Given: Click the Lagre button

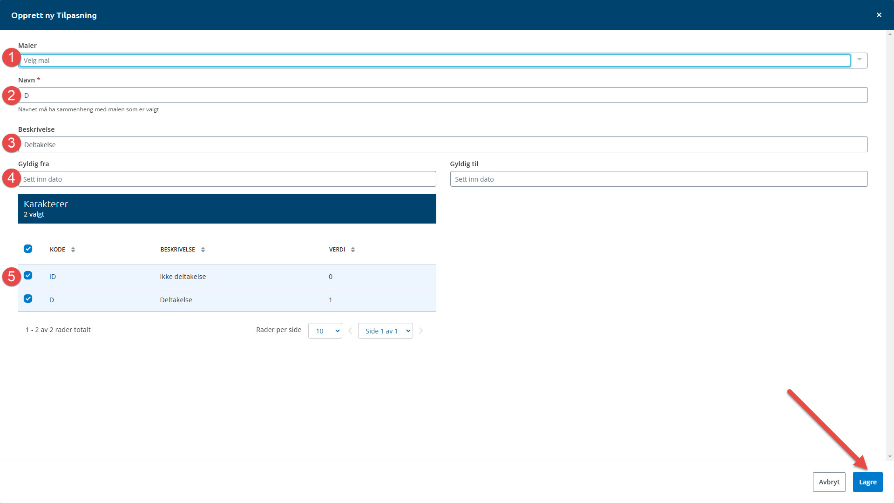Looking at the screenshot, I should tap(867, 482).
